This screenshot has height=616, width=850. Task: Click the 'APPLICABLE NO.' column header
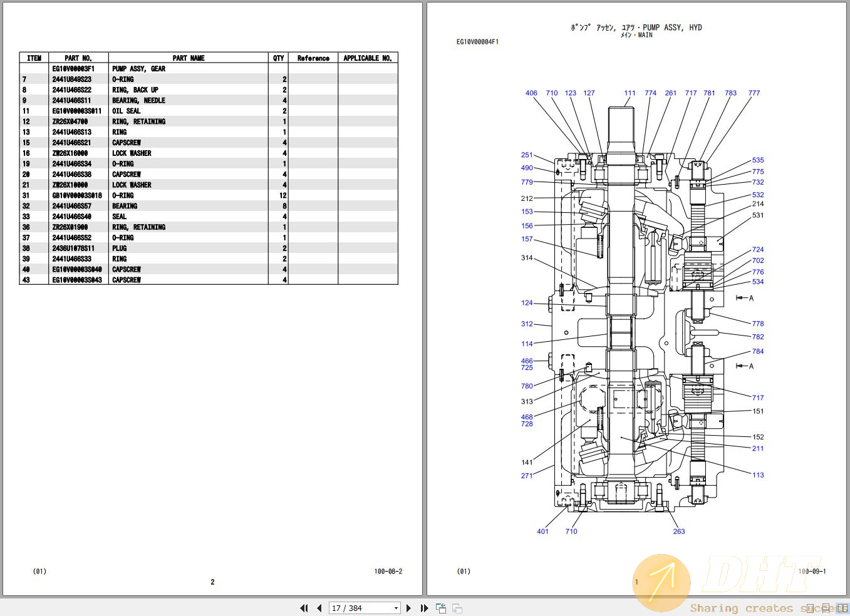click(x=368, y=58)
